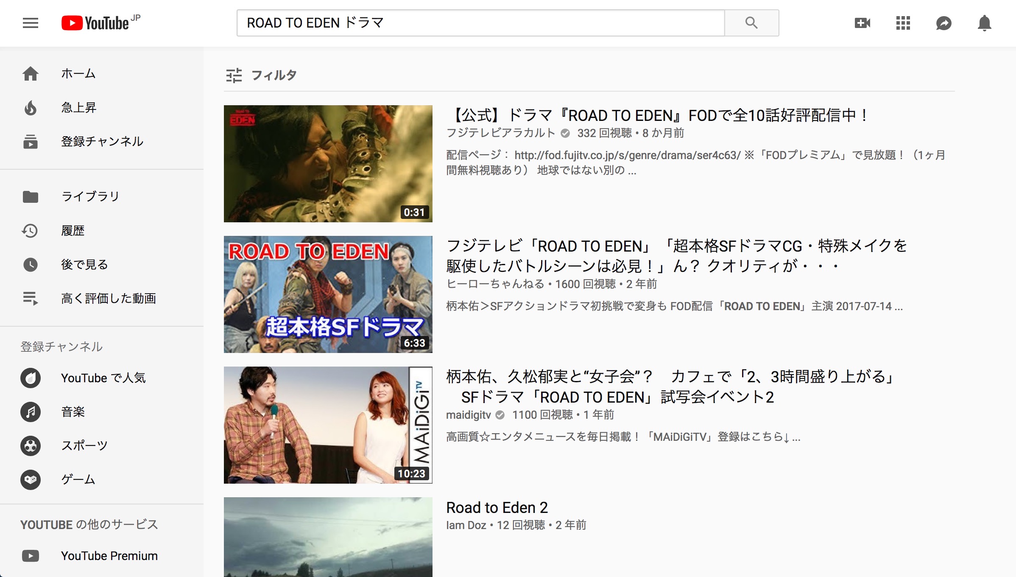Open title 【公式】ドラマ『ROAD TO EDEN』

658,115
